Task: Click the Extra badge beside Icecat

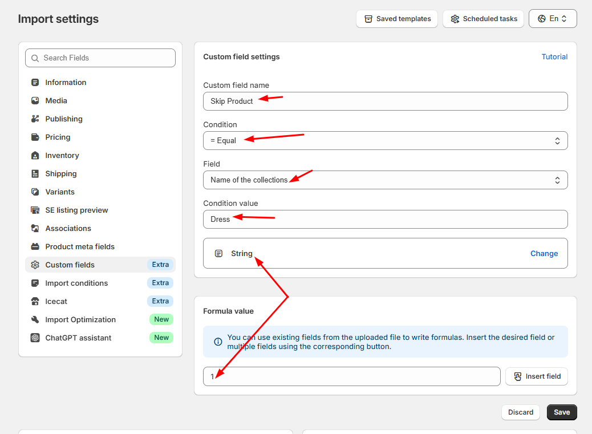Action: click(x=160, y=301)
